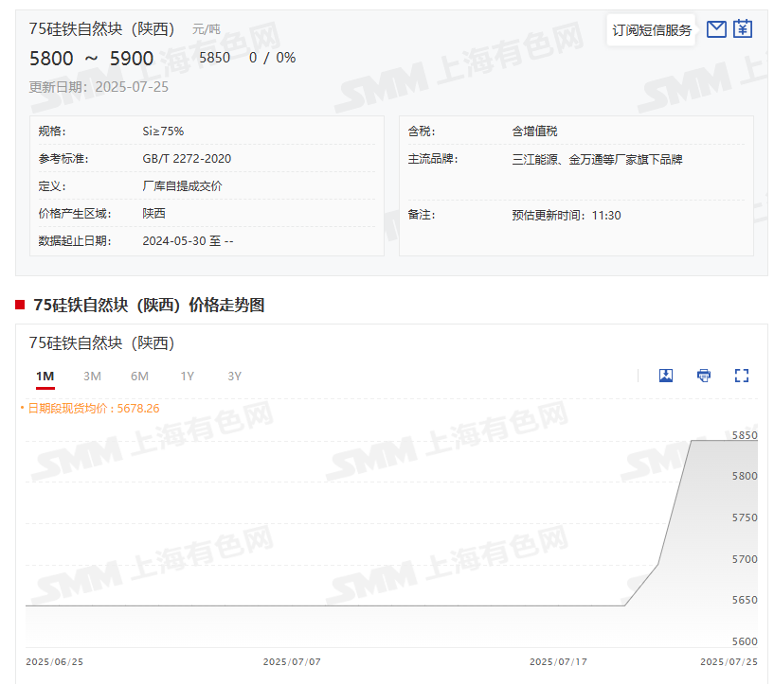The image size is (774, 684).
Task: Click the 日期段现货均价 legend label
Action: [93, 409]
